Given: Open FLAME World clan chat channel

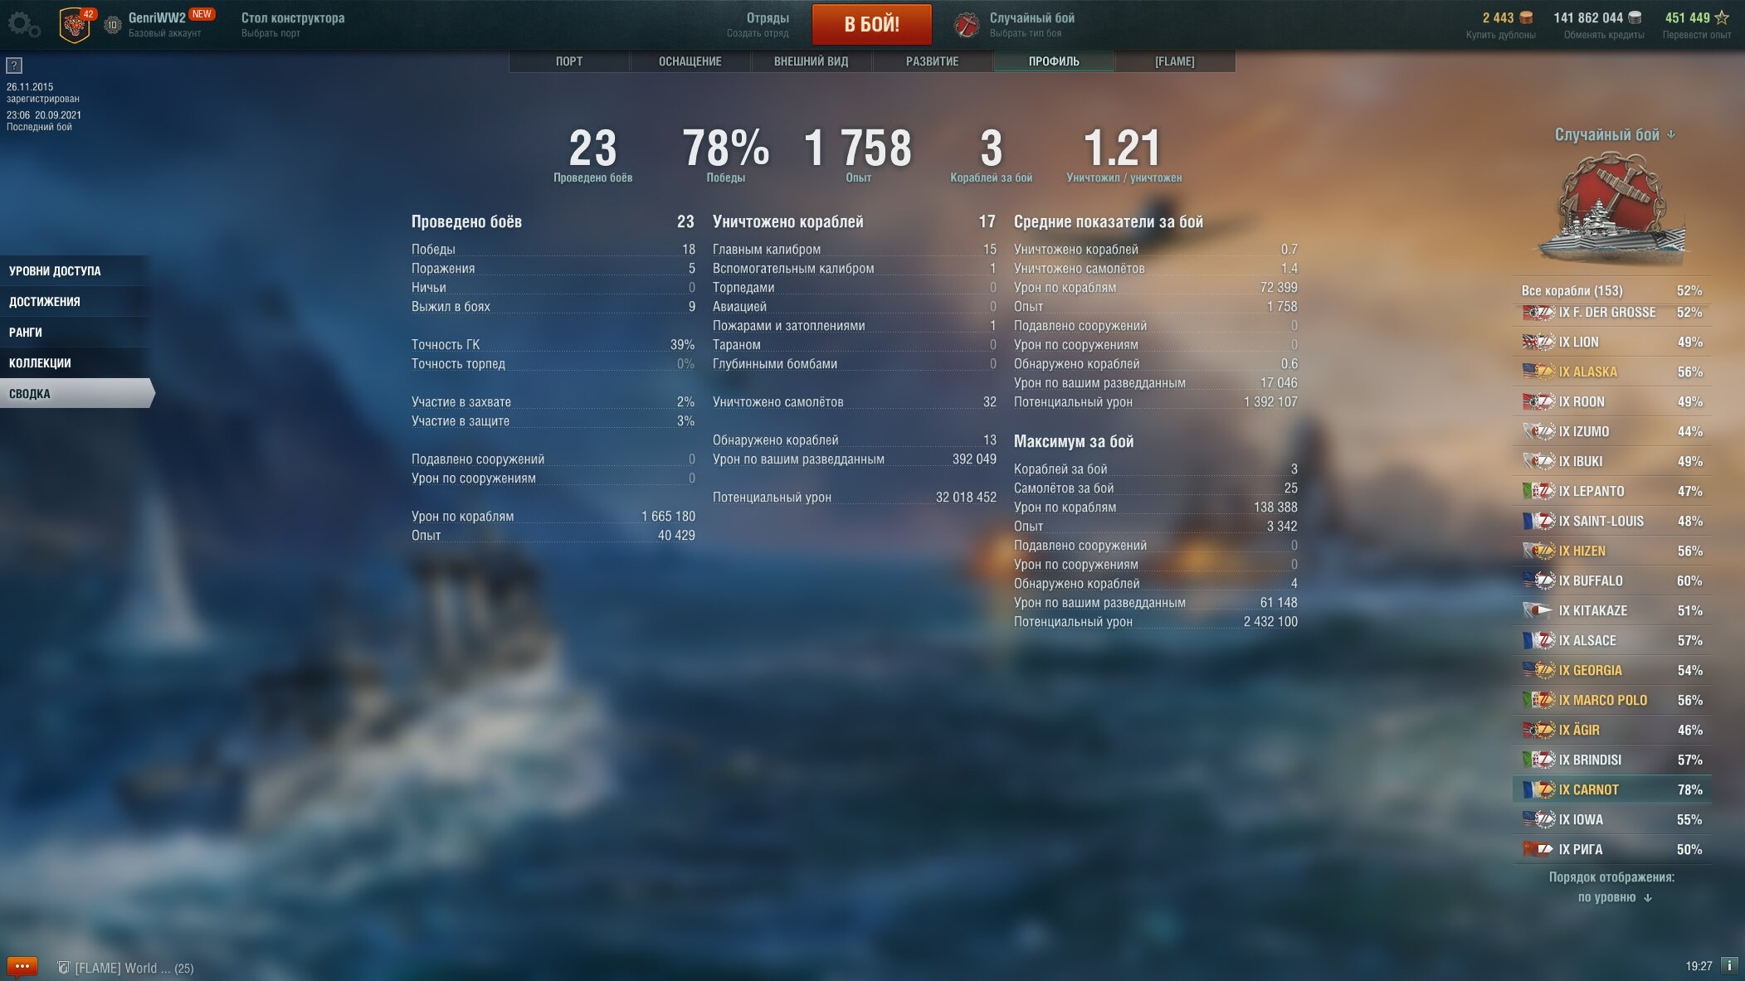Looking at the screenshot, I should 125,968.
